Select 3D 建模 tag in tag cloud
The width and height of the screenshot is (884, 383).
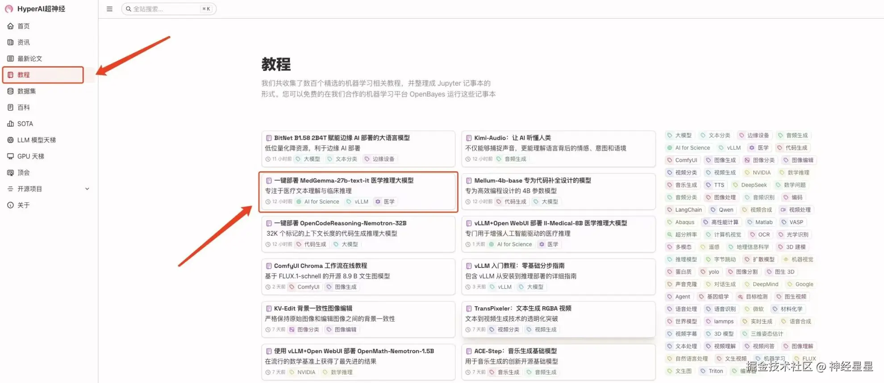tap(792, 247)
